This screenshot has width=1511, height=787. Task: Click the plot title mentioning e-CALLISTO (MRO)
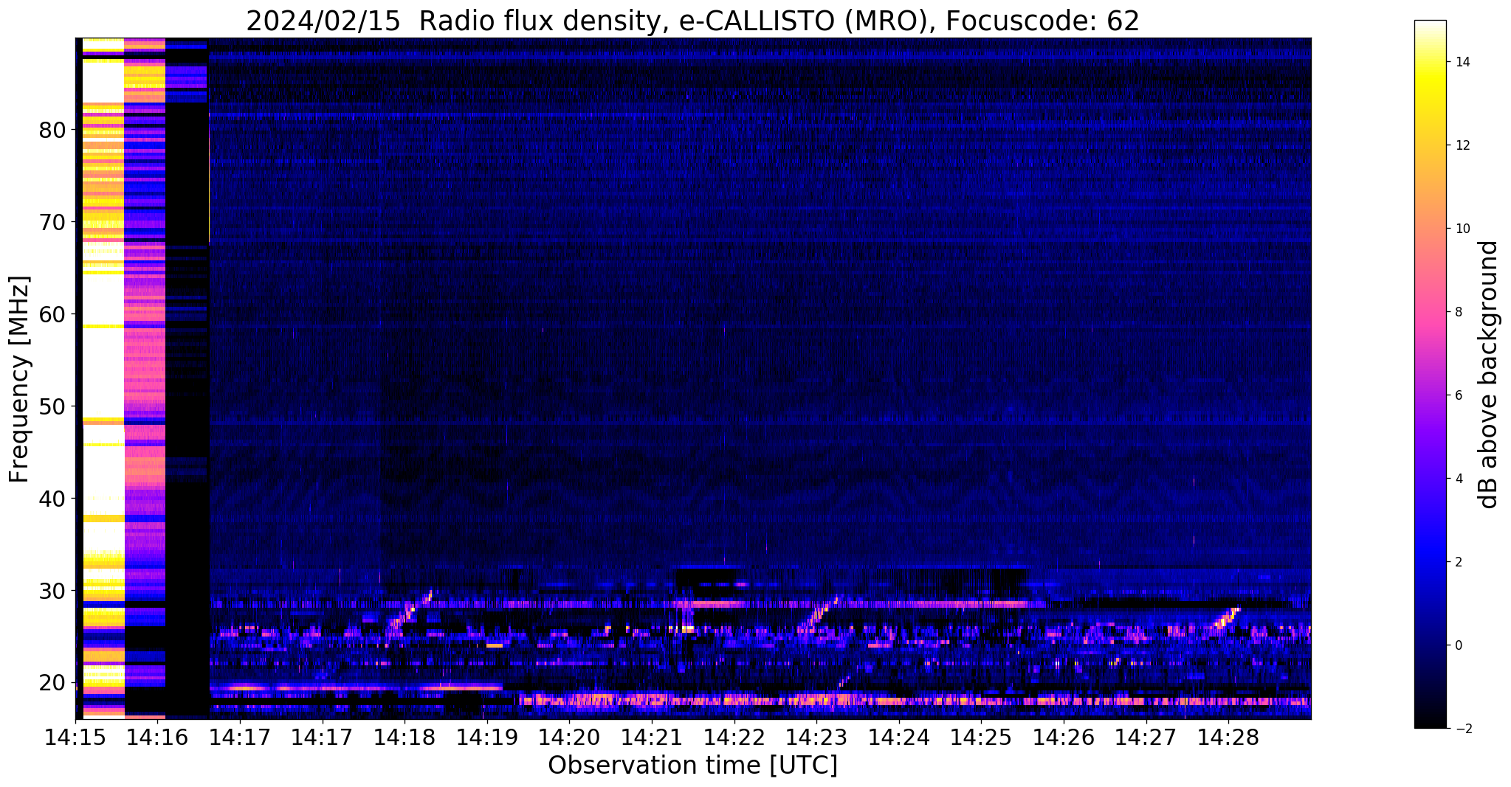[x=692, y=21]
